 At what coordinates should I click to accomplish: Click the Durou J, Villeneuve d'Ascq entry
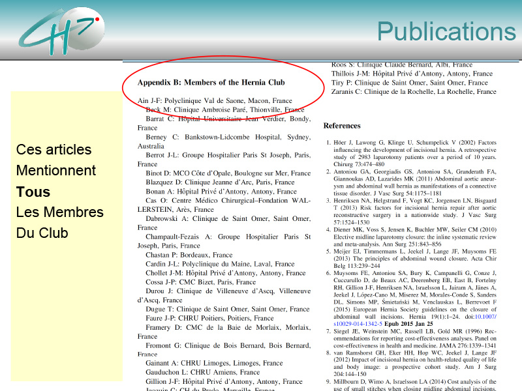pyautogui.click(x=224, y=296)
